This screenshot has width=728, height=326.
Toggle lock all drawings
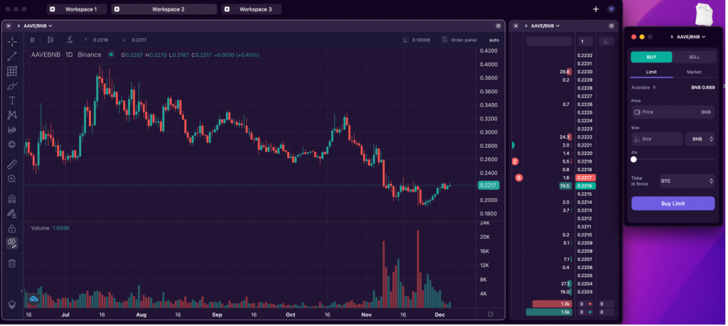click(x=12, y=229)
